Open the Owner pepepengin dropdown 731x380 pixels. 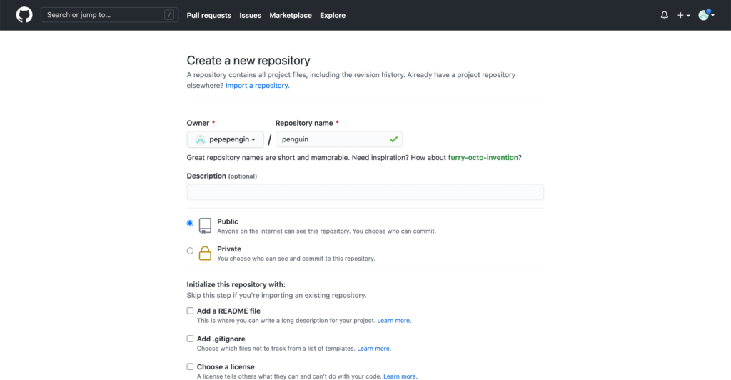(225, 139)
